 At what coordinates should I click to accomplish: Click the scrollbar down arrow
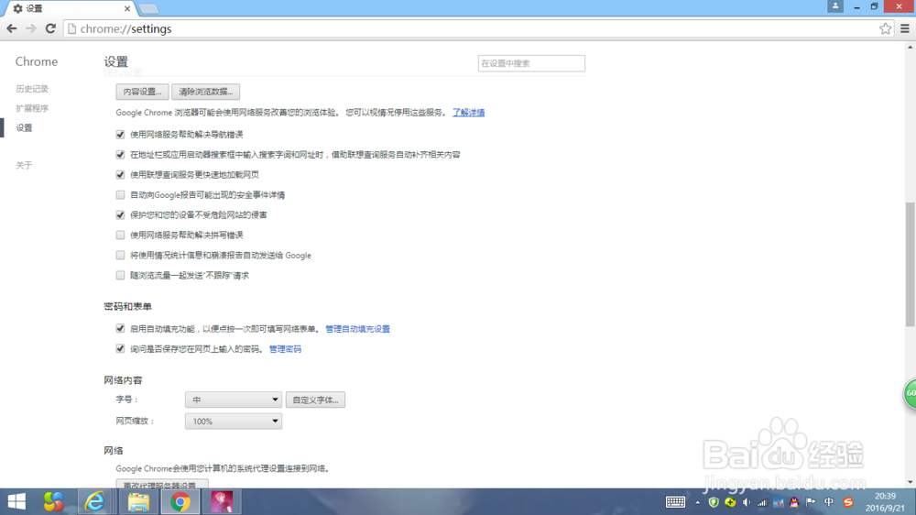(x=911, y=483)
